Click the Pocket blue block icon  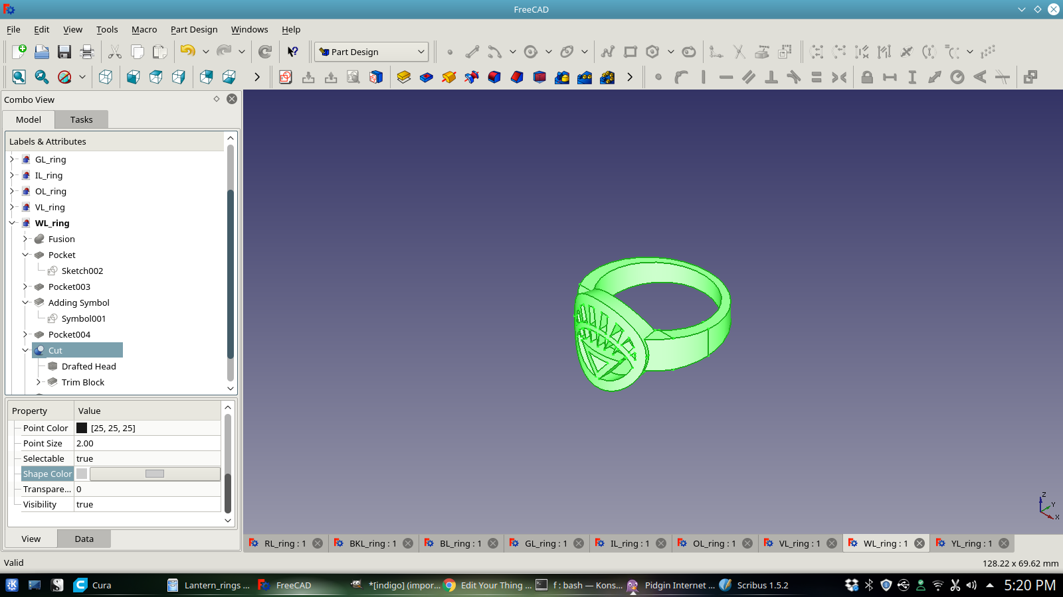click(x=427, y=77)
